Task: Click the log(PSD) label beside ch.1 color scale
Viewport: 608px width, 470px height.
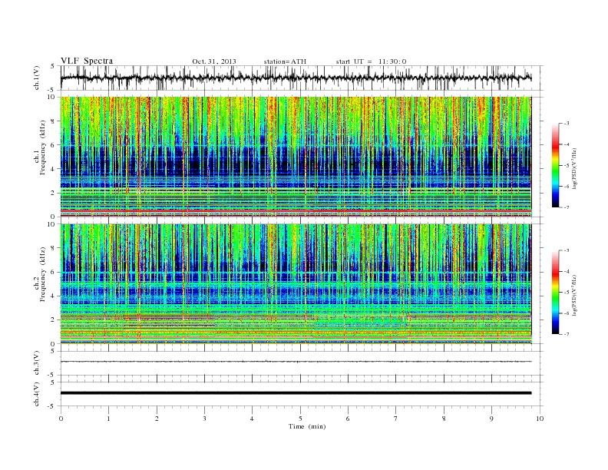Action: coord(575,167)
